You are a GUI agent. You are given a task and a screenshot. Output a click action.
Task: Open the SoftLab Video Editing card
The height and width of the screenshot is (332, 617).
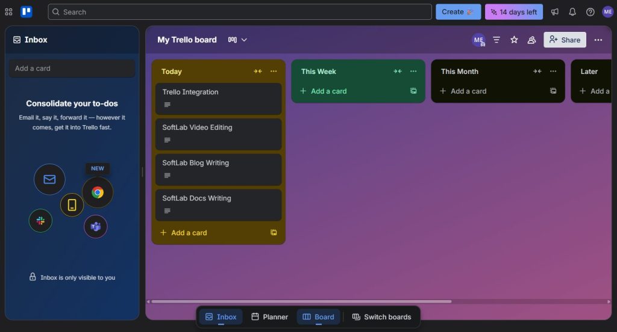218,134
